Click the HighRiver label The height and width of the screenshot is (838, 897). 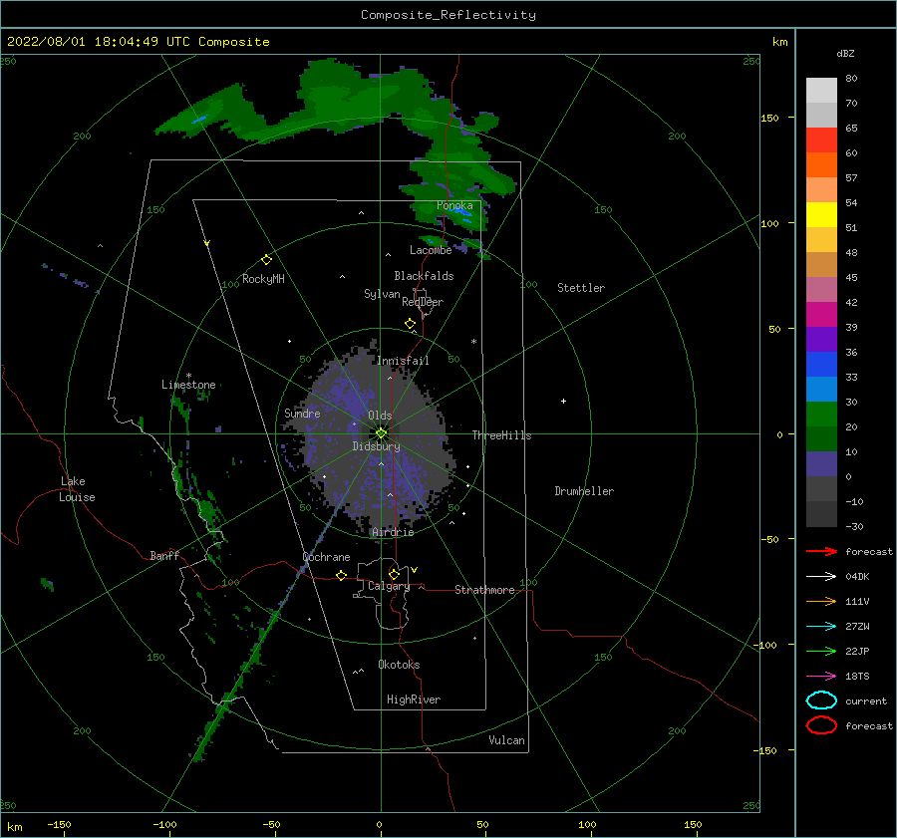click(x=414, y=699)
